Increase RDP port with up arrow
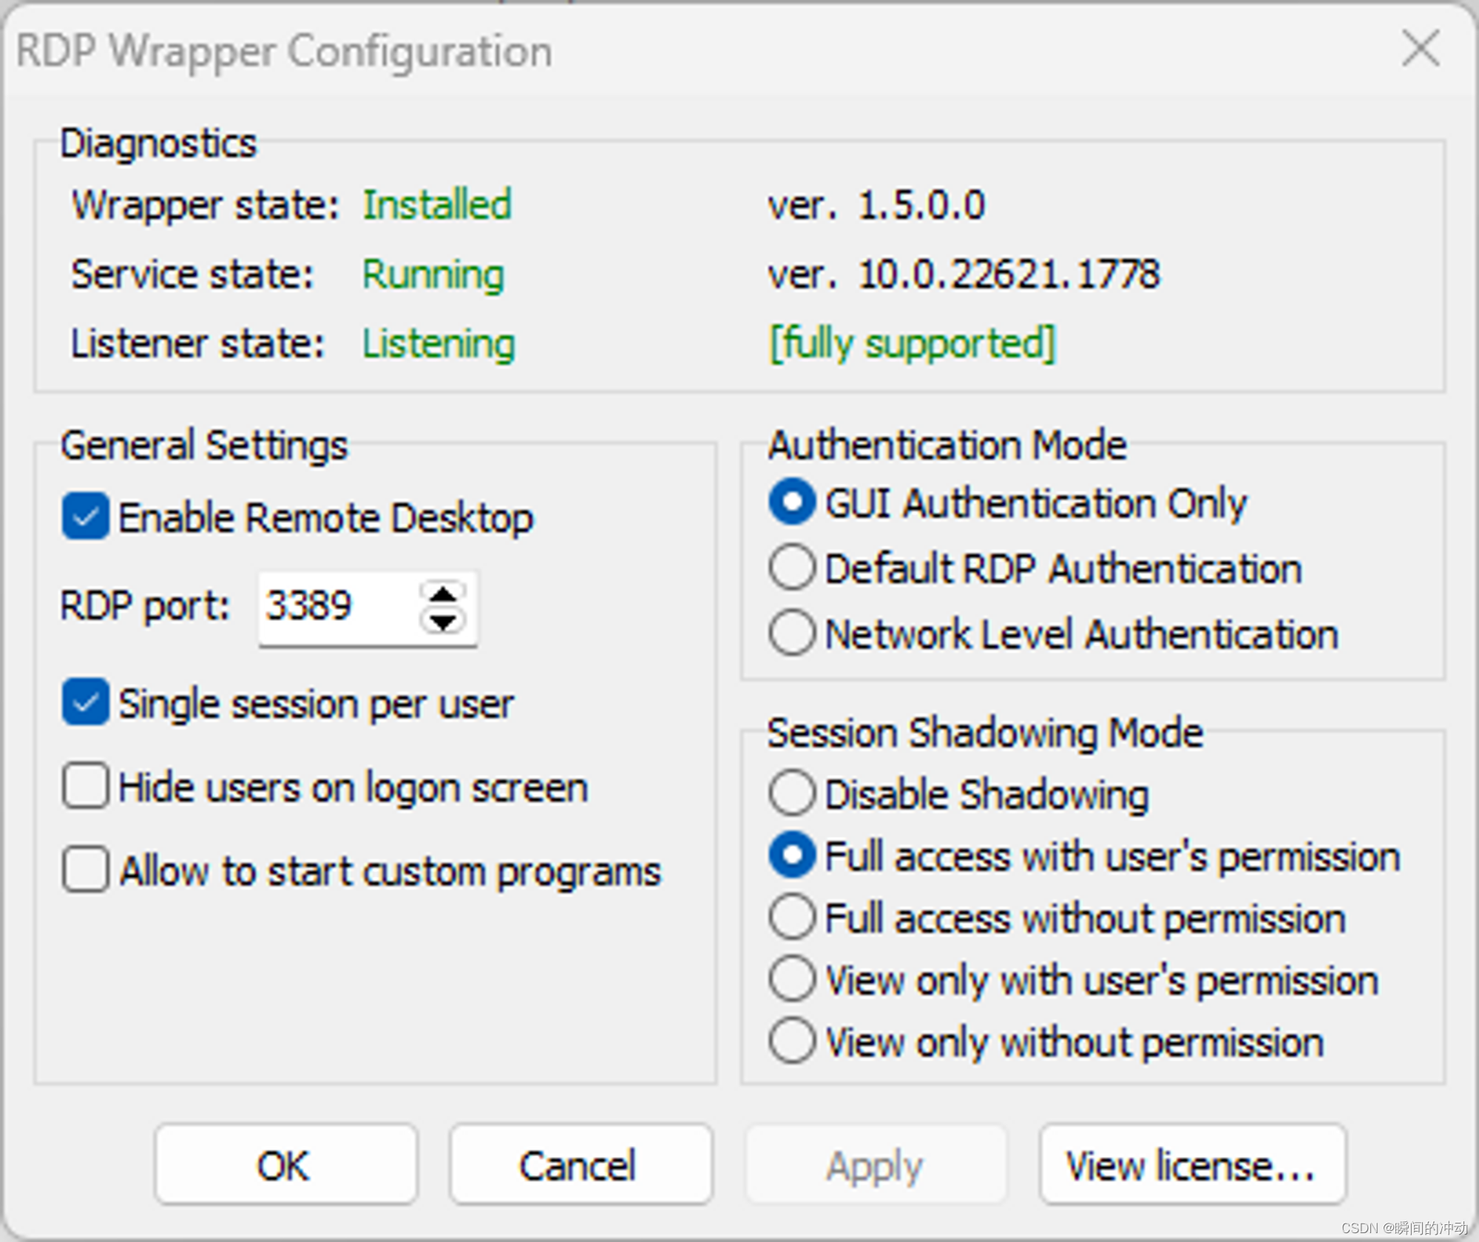1479x1242 pixels. (442, 594)
